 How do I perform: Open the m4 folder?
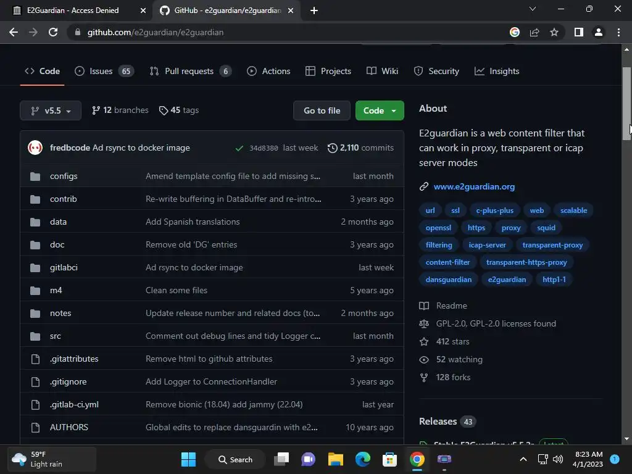point(56,290)
